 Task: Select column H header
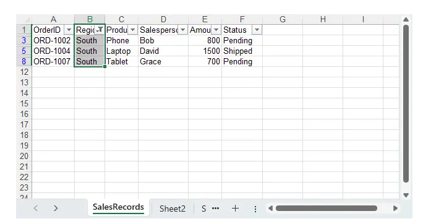[x=323, y=19]
